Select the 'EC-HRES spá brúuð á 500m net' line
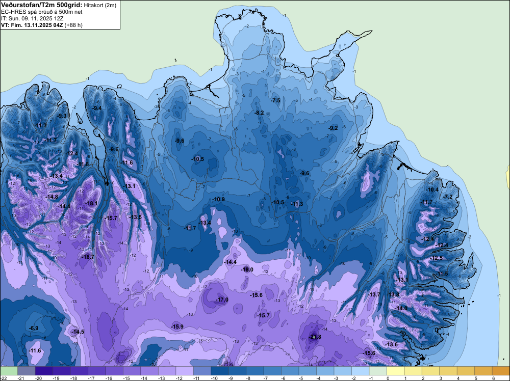This screenshot has width=510, height=381. point(41,12)
